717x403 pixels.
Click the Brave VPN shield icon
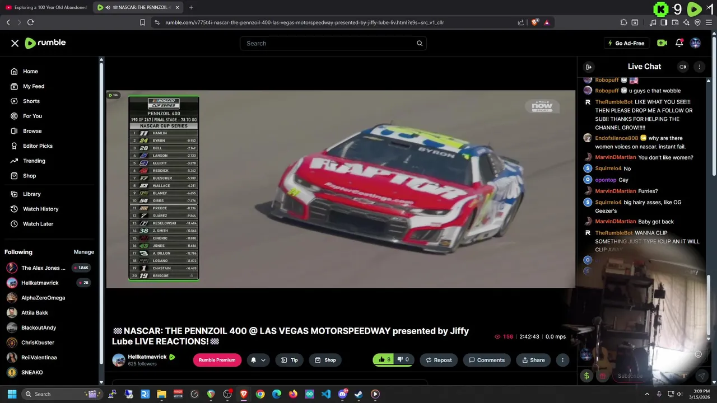[697, 22]
